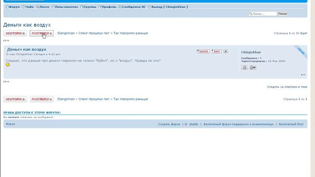315x177 pixels.
Task: Open Сленг прошлых лет in top breadcrumb
Action: click(x=94, y=33)
